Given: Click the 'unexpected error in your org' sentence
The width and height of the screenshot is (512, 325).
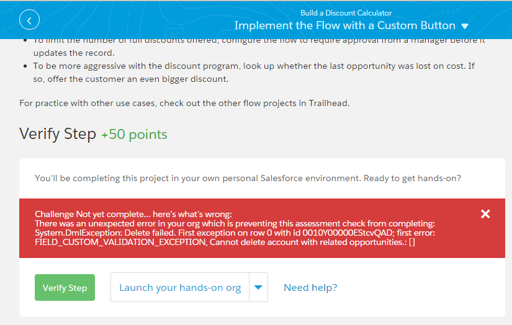Looking at the screenshot, I should (x=235, y=223).
